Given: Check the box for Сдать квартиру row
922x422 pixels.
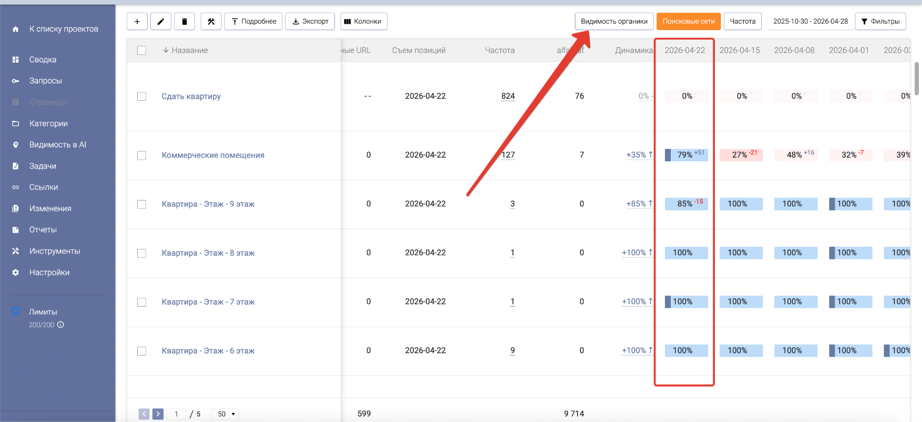Looking at the screenshot, I should point(142,96).
